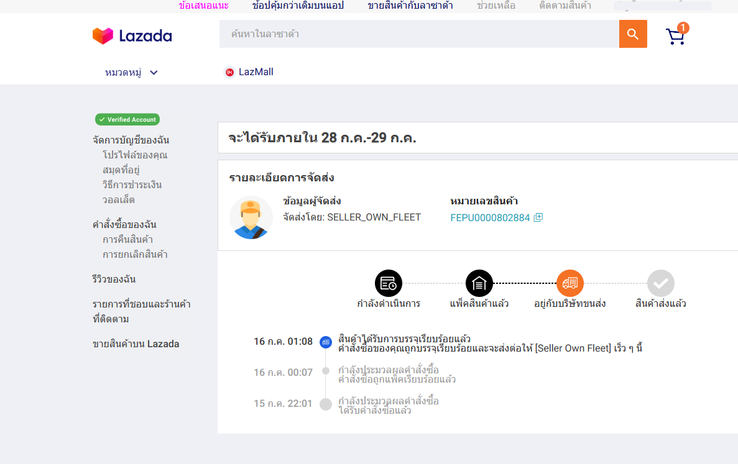Click the Lazada heart logo
The width and height of the screenshot is (738, 464).
point(103,36)
